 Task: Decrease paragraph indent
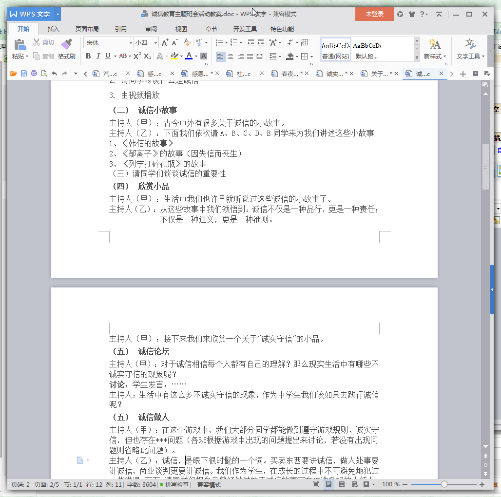[251, 42]
